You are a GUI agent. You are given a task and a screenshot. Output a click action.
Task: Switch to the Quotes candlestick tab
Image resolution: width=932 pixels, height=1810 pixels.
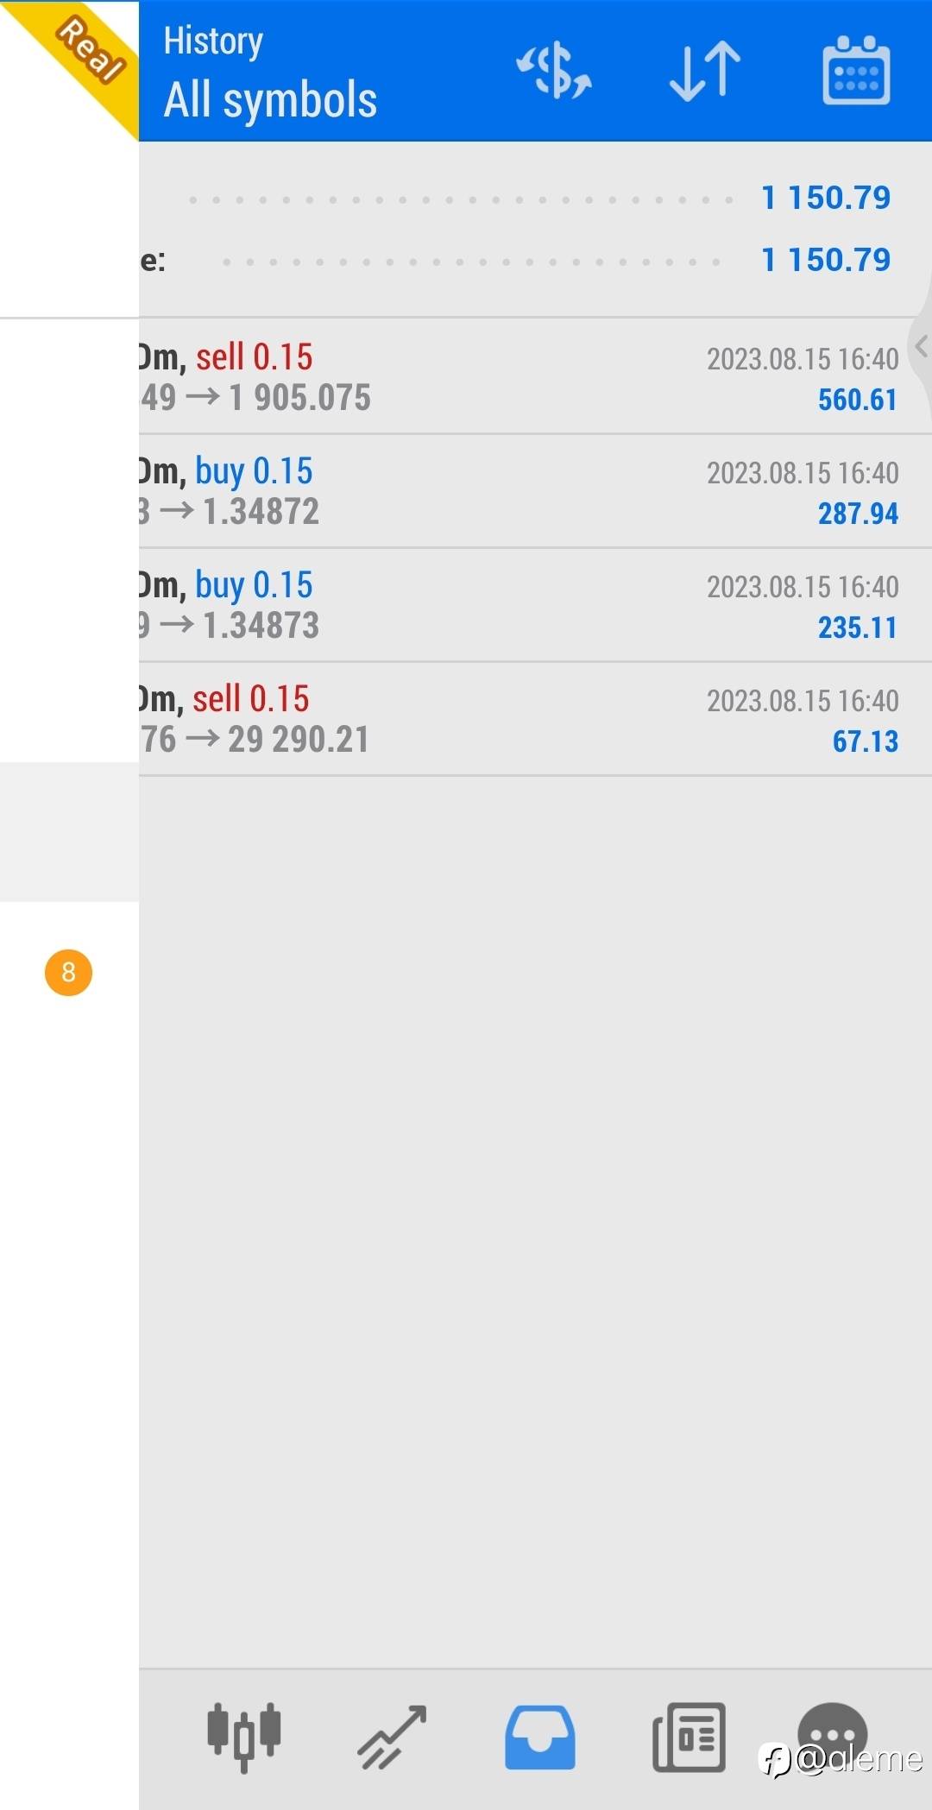click(244, 1735)
